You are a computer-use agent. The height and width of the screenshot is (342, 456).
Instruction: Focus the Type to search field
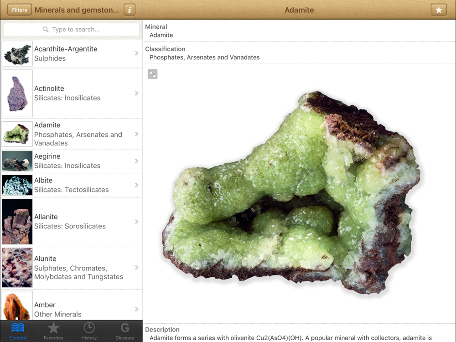(x=71, y=29)
